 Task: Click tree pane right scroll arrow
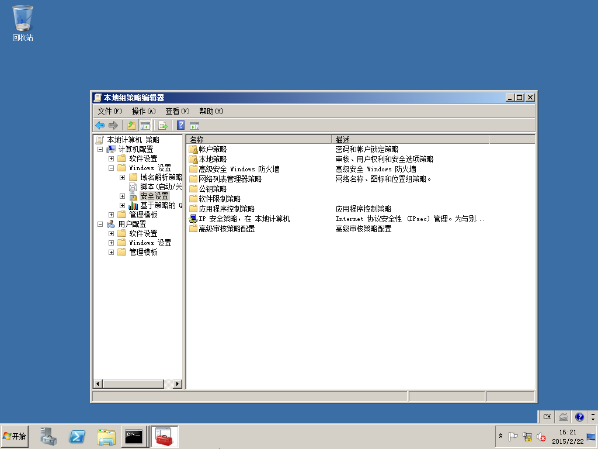pyautogui.click(x=178, y=384)
